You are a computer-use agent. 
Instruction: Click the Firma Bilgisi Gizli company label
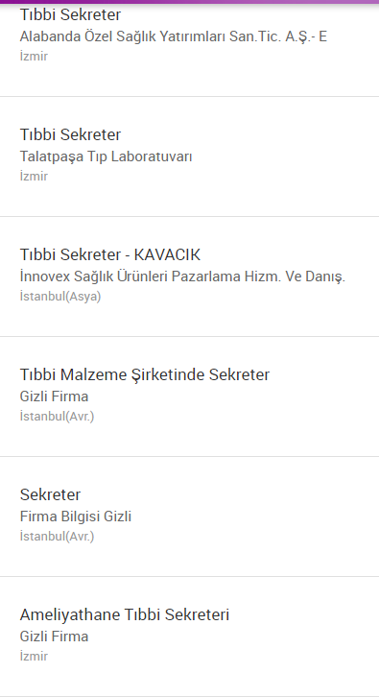point(76,517)
